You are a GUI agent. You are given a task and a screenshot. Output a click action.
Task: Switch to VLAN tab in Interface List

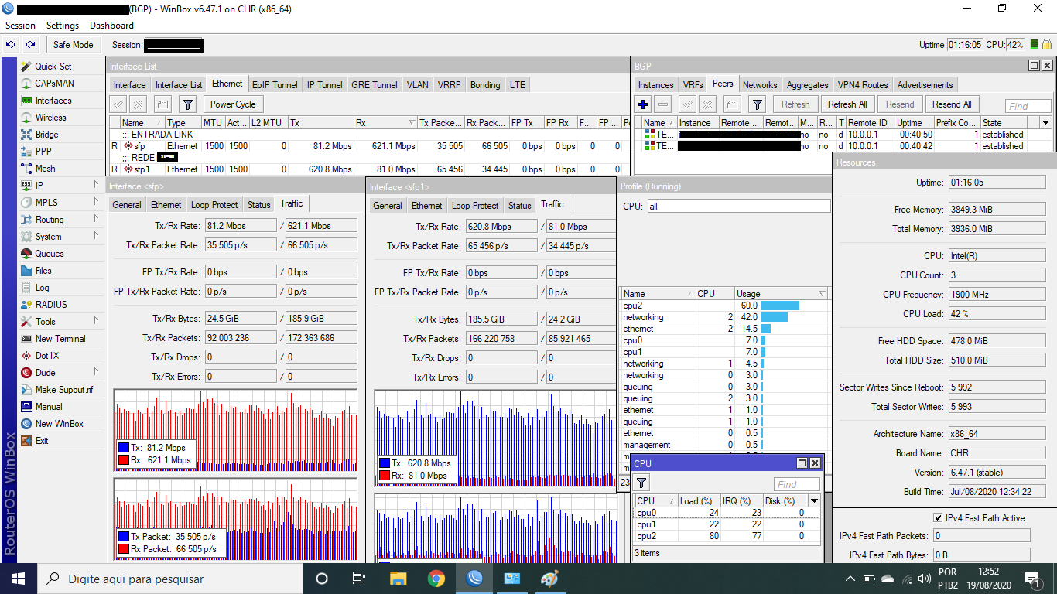(417, 85)
